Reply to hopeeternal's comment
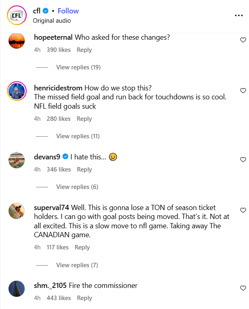 pos(84,50)
